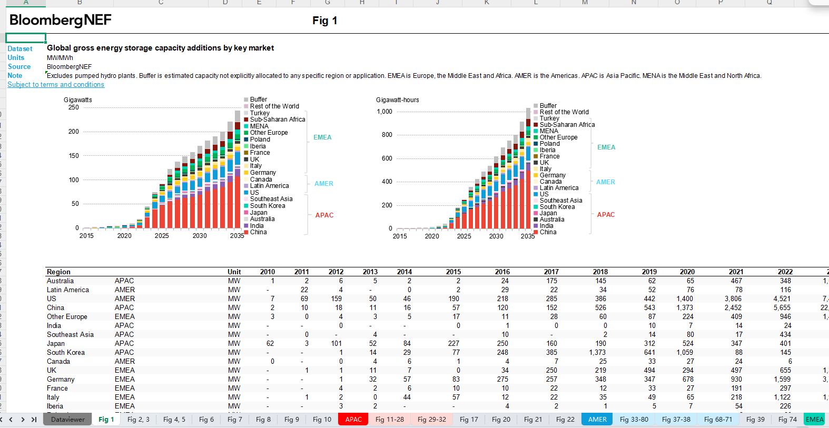Open the Subject to terms and conditions link
The width and height of the screenshot is (829, 428).
point(56,85)
